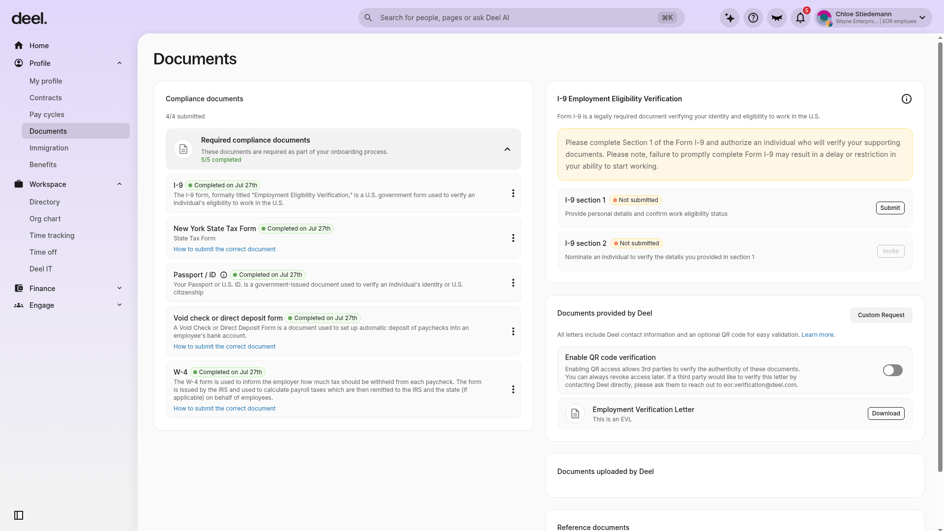The height and width of the screenshot is (531, 944).
Task: Enable QR code verification toggle
Action: 893,370
